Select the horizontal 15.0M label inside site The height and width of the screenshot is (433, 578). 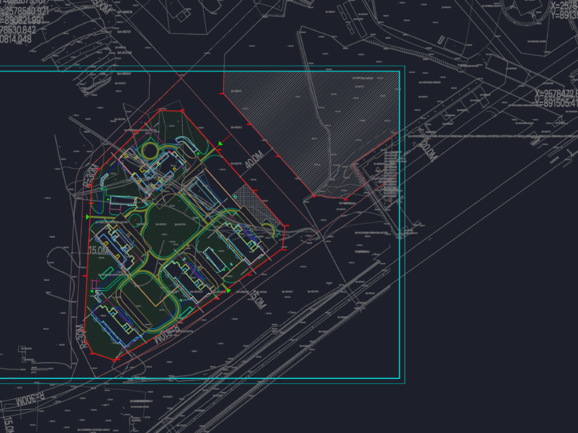(99, 250)
